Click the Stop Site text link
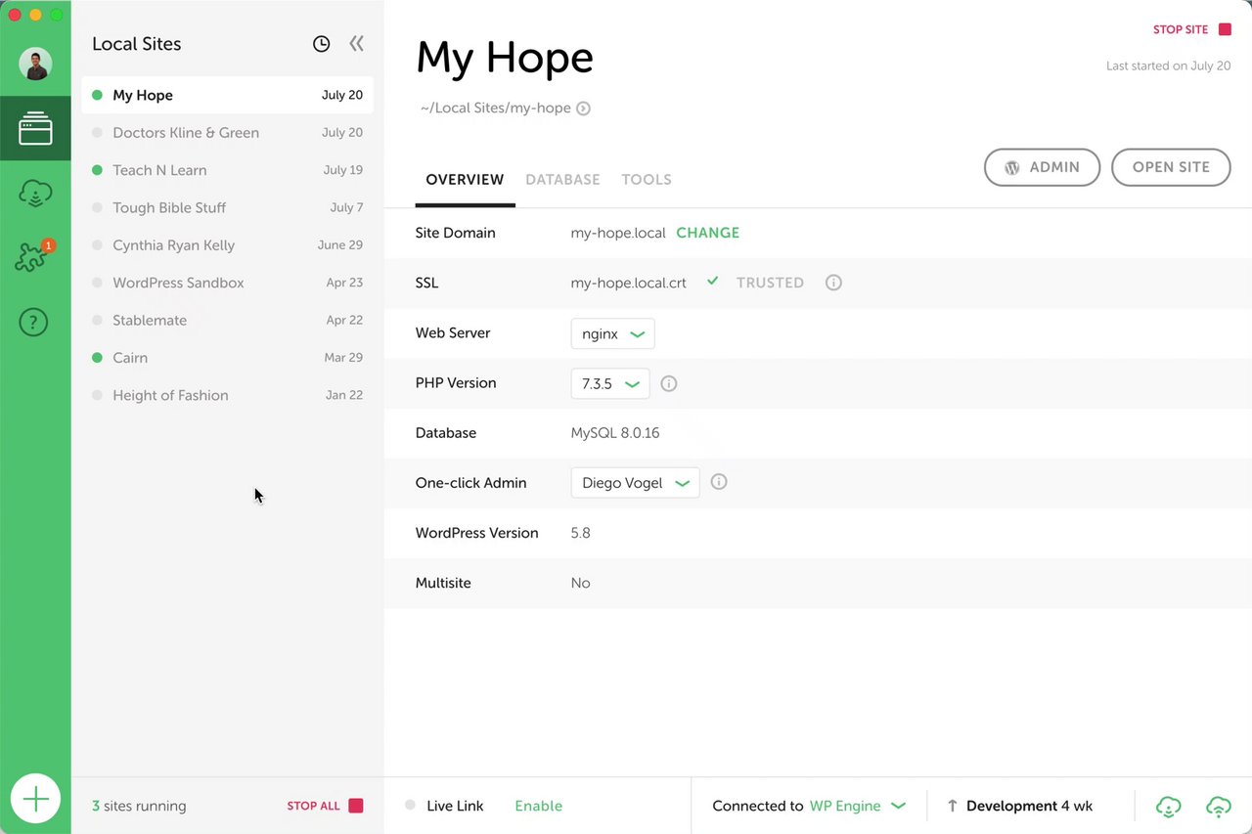Image resolution: width=1252 pixels, height=834 pixels. (x=1181, y=29)
